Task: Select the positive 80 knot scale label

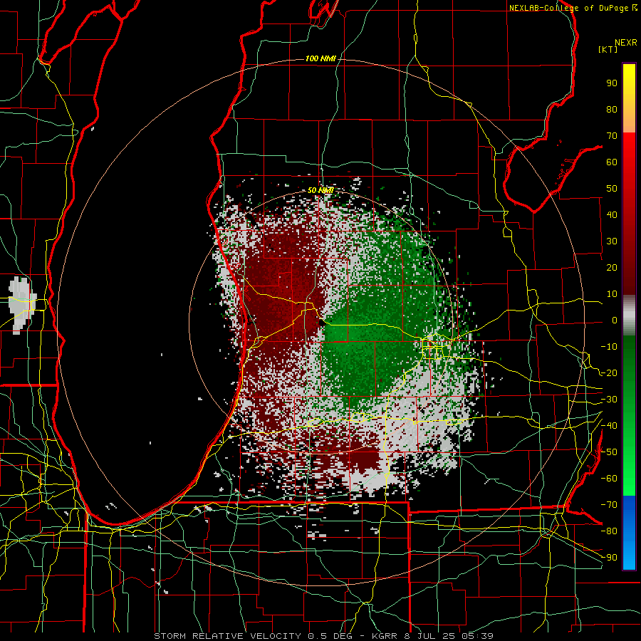Action: click(x=612, y=110)
